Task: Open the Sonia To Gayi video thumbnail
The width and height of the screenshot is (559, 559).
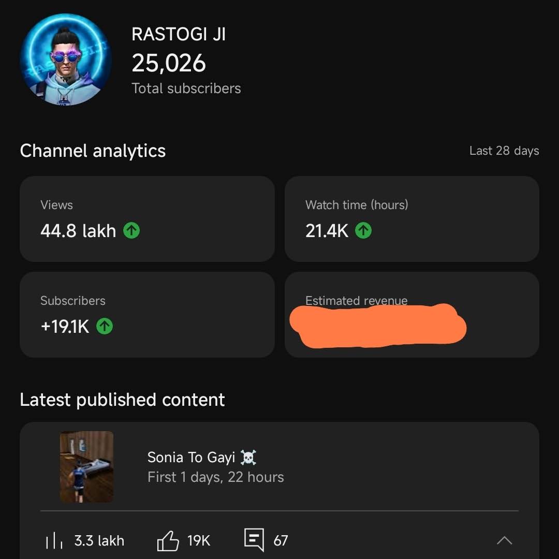Action: (x=86, y=467)
